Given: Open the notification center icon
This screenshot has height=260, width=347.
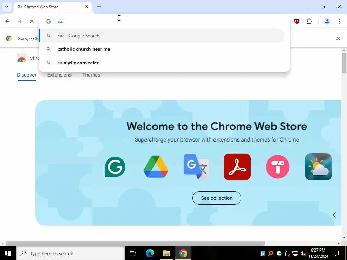Looking at the screenshot, I should 336,253.
